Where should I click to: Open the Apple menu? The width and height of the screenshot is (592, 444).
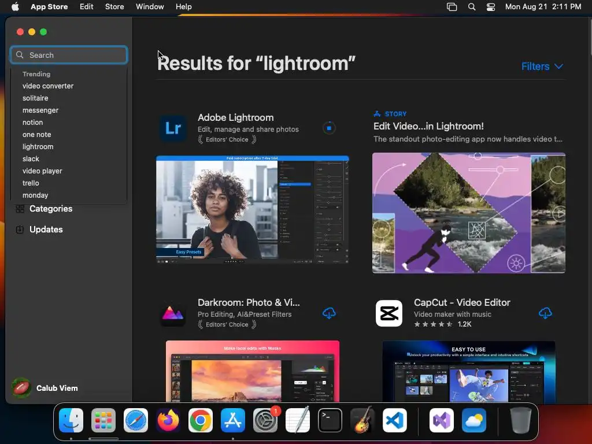[x=15, y=7]
